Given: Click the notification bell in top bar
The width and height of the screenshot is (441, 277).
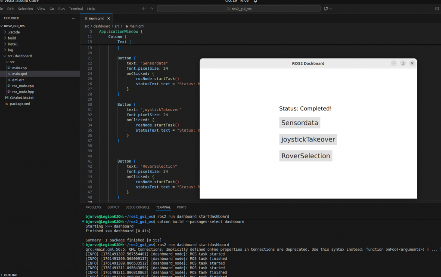Looking at the screenshot, I should (x=255, y=1).
